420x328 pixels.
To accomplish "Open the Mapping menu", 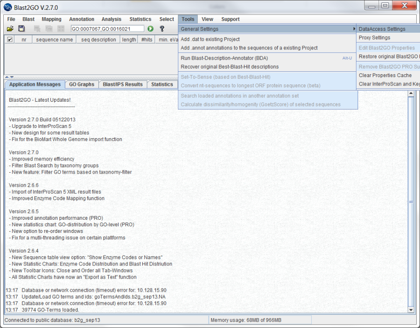I will 51,19.
